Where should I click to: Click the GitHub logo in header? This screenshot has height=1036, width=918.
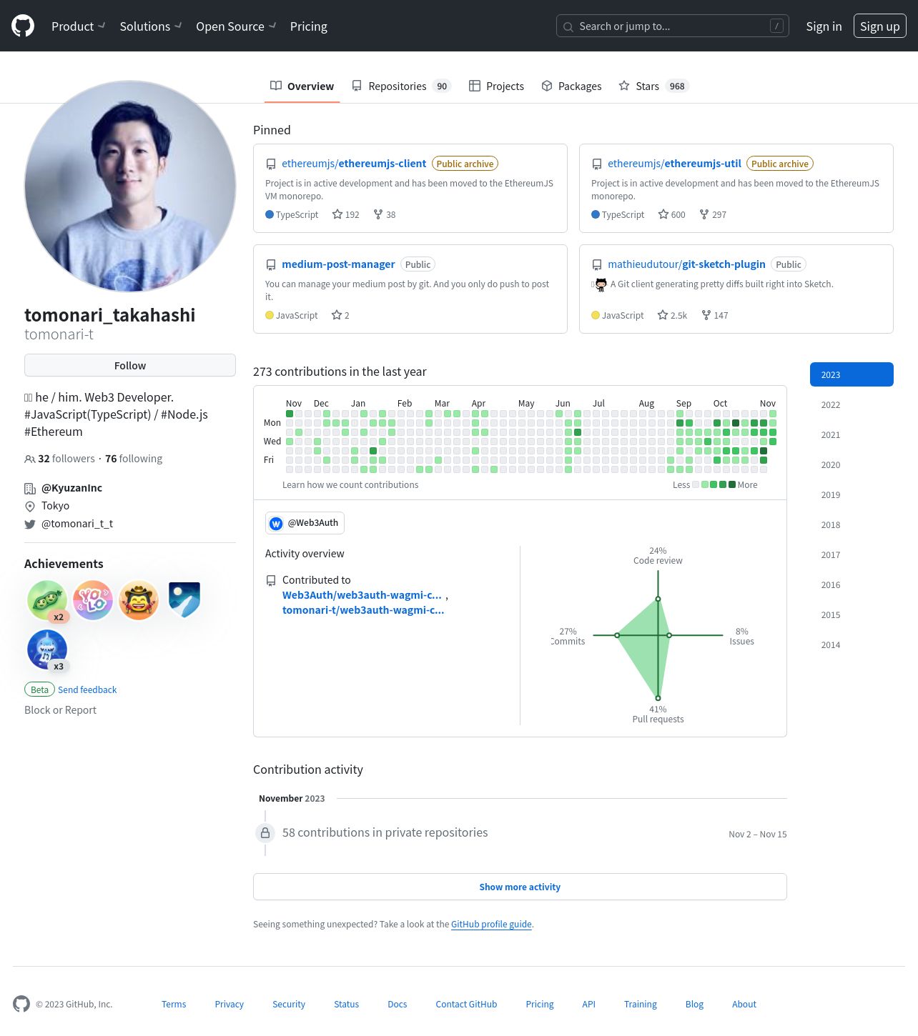click(x=23, y=26)
